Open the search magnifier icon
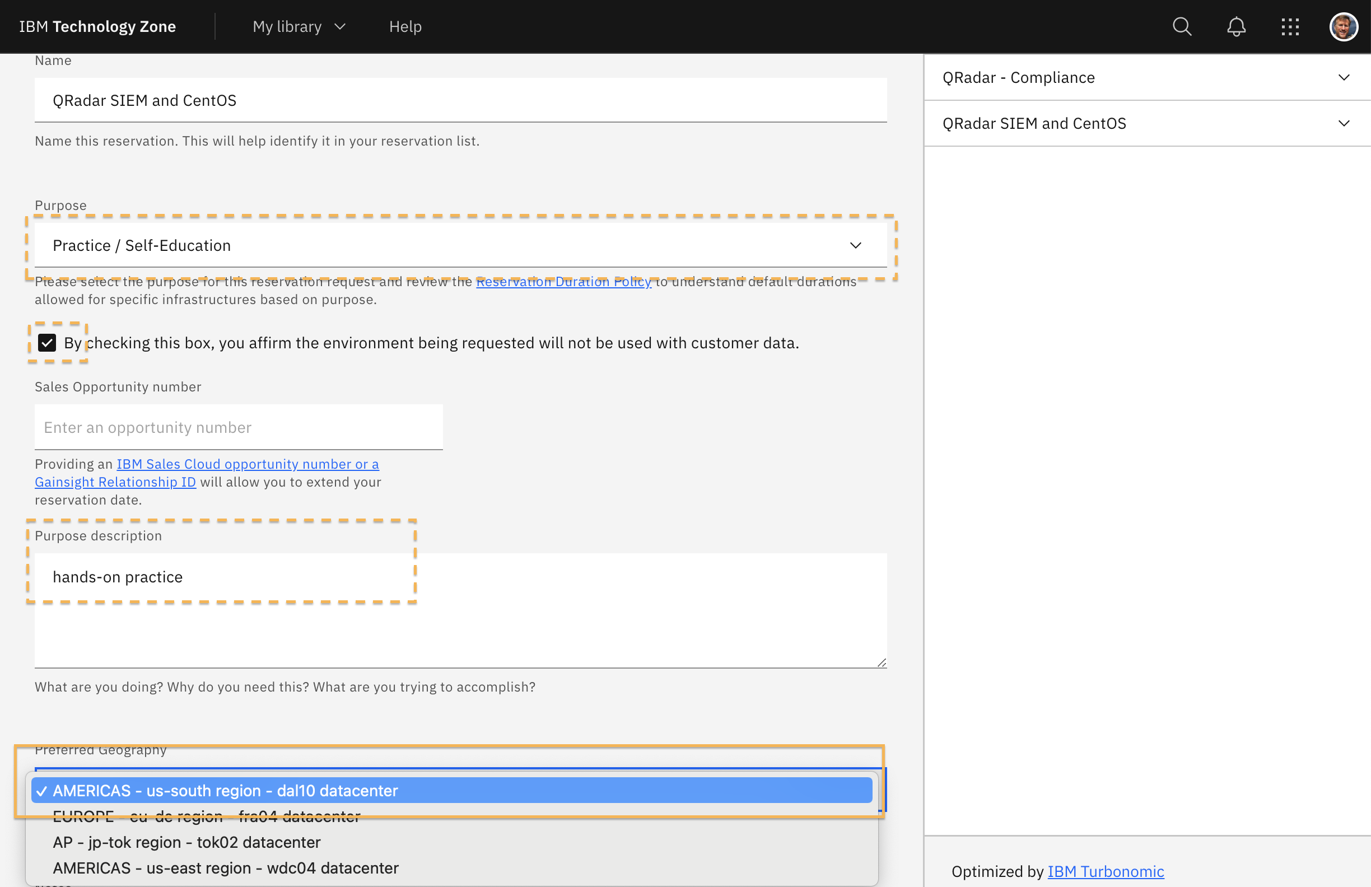 point(1182,26)
